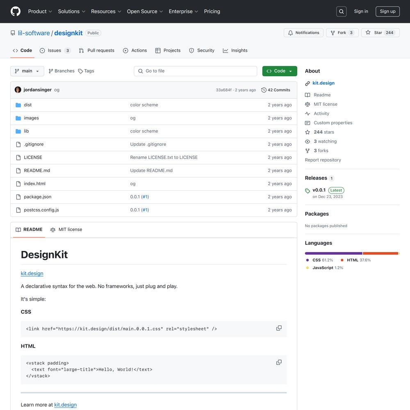The image size is (410, 410).
Task: Focus the Go to file search field
Action: pyautogui.click(x=195, y=71)
